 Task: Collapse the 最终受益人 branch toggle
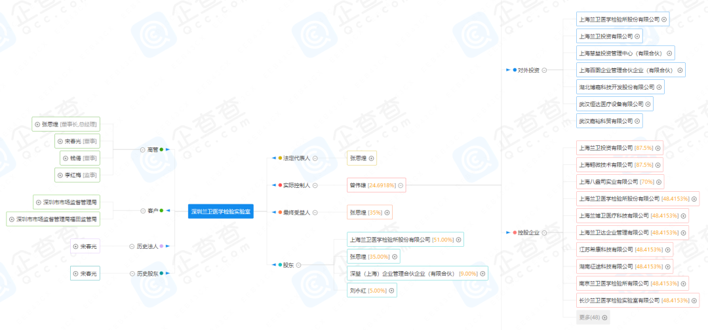coord(315,212)
